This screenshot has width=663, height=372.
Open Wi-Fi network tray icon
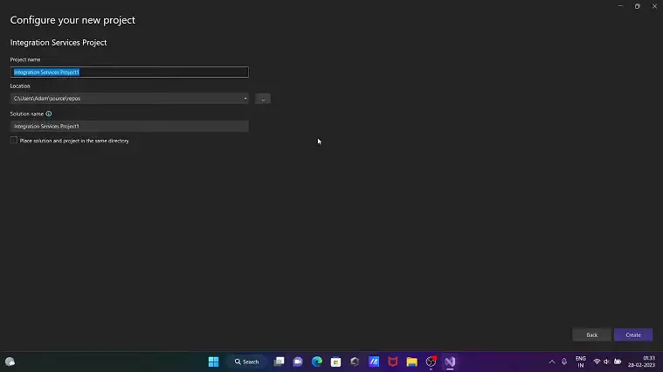pyautogui.click(x=597, y=362)
